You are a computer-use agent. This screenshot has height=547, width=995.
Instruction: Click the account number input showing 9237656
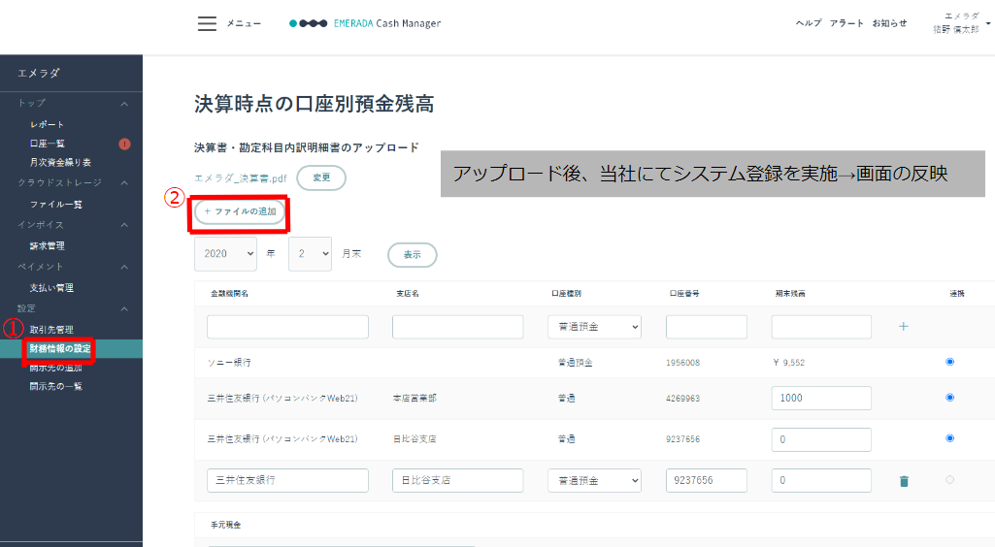tap(707, 480)
